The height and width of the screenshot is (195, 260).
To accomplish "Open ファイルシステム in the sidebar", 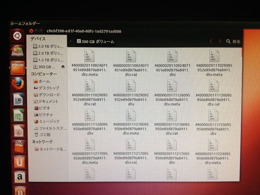I will [50, 128].
